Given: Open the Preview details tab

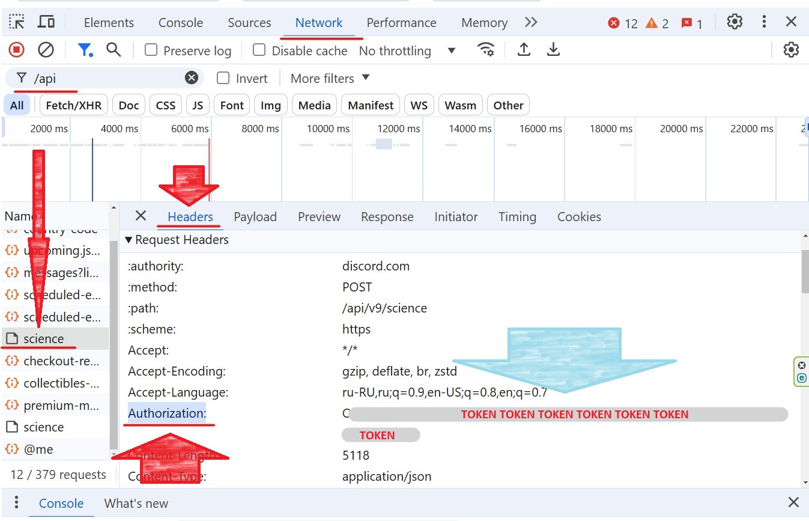Looking at the screenshot, I should pyautogui.click(x=319, y=217).
